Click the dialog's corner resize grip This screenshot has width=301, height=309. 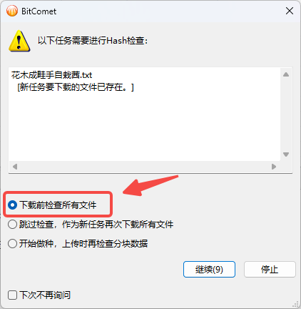(x=295, y=304)
